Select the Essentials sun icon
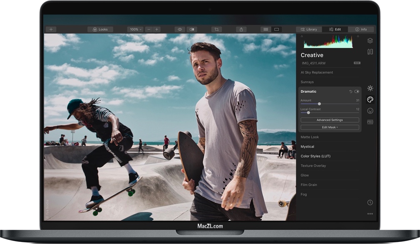Screen dimensions: 420x244 click(x=370, y=88)
